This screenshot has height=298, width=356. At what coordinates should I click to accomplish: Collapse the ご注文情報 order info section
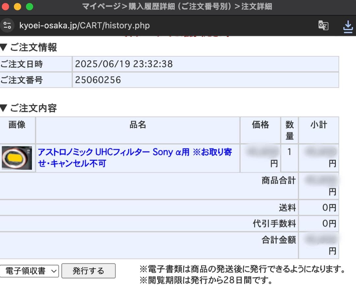click(30, 47)
